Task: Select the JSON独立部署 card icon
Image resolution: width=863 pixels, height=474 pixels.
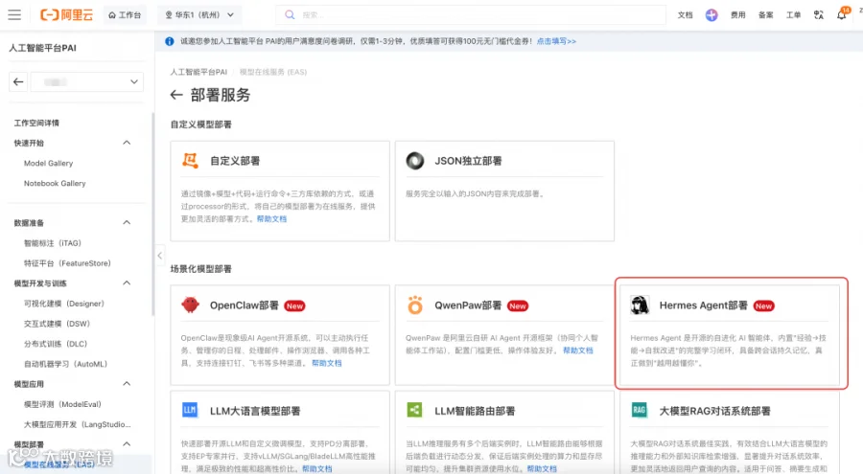Action: pos(415,161)
